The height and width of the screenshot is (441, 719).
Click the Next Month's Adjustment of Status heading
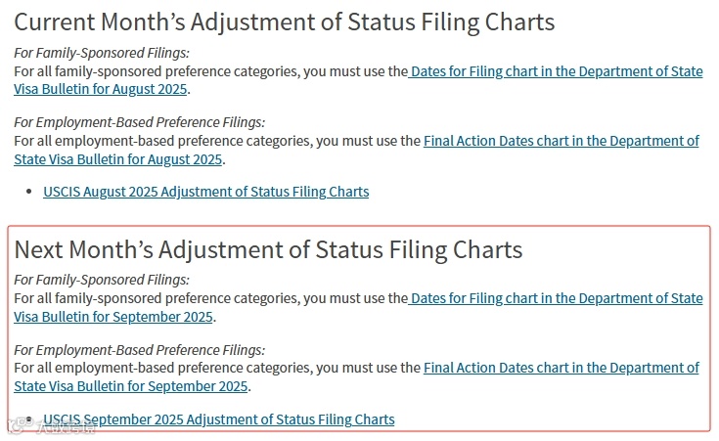pos(268,250)
